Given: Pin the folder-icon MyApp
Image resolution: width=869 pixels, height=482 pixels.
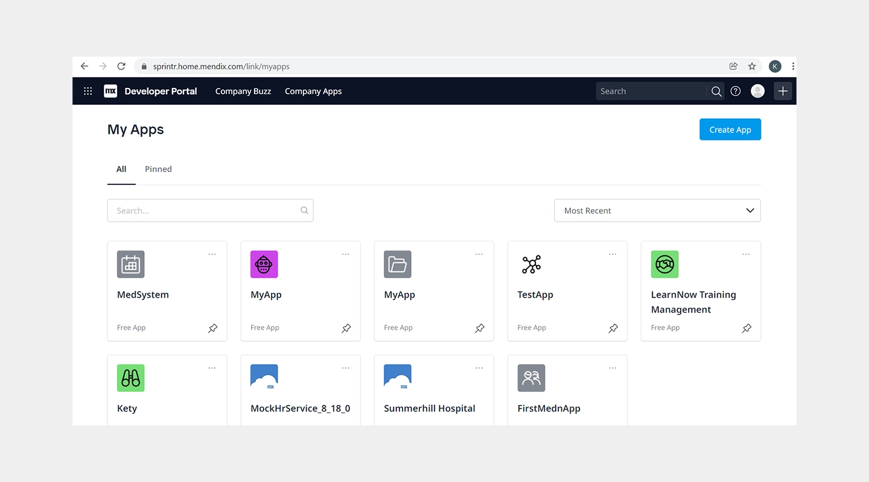Looking at the screenshot, I should pos(480,328).
